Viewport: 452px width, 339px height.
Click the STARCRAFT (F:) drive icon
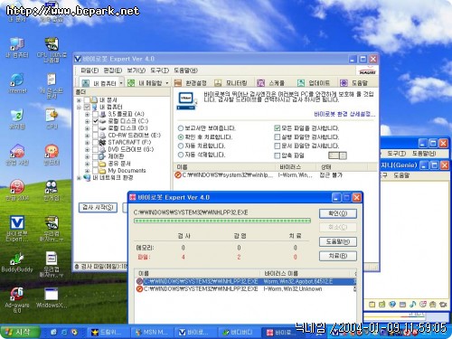(103, 142)
